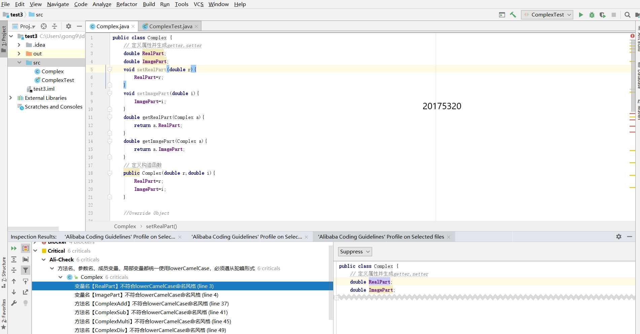
Task: Hide the Project panel with minus icon
Action: (79, 26)
